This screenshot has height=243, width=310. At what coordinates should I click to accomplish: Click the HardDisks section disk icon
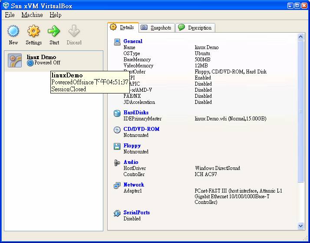(117, 113)
